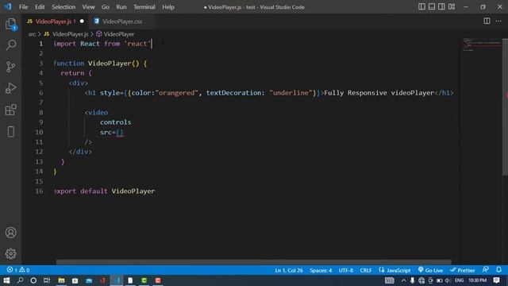Open the mobile device preview icon in activity bar
The width and height of the screenshot is (508, 286).
[10, 132]
